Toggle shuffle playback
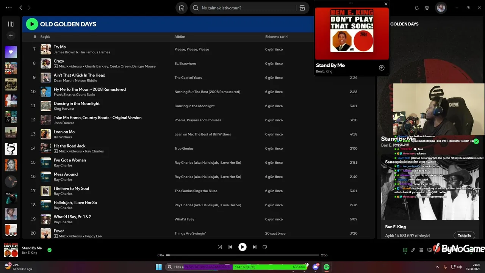 220,247
